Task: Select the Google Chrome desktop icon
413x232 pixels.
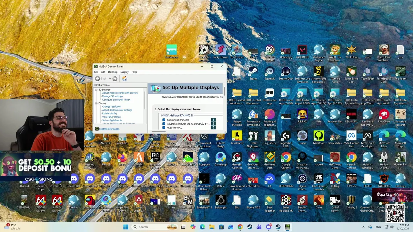Action: [286, 161]
